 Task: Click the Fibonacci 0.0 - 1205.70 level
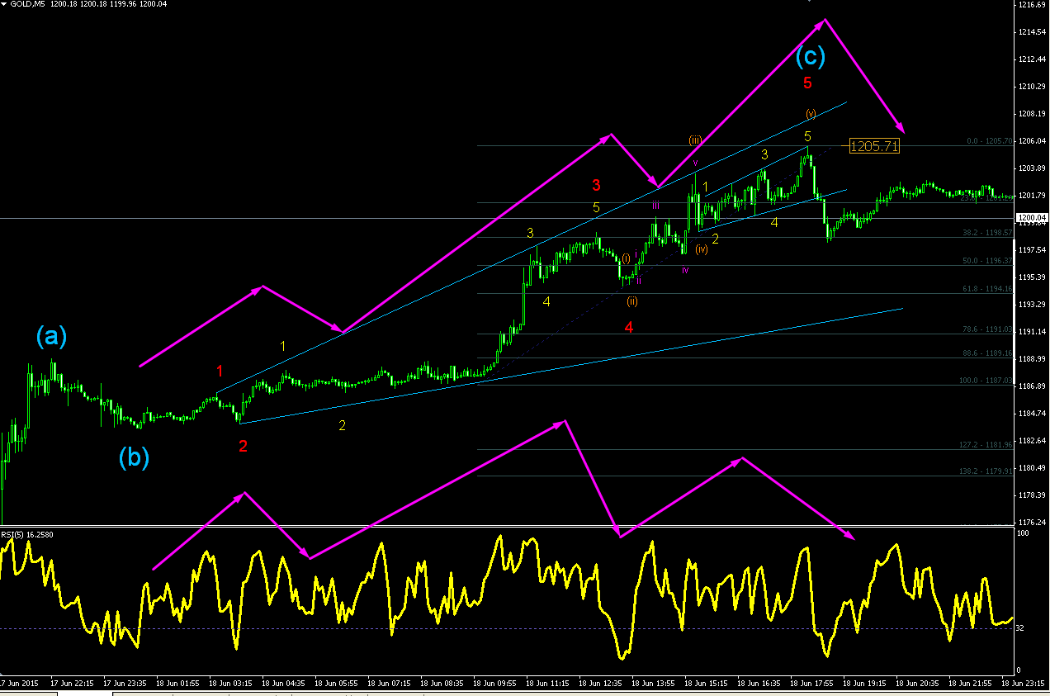tap(989, 141)
